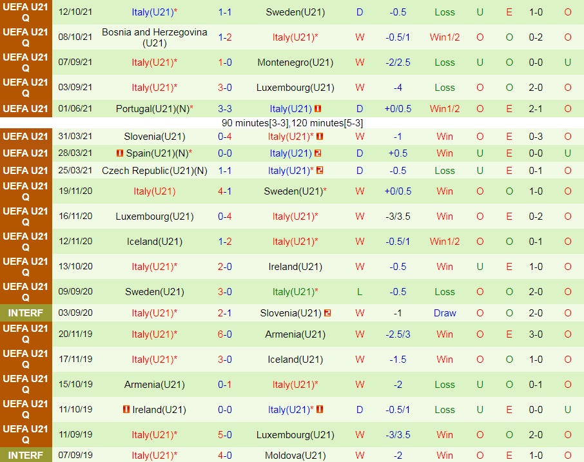Click the card icon next to Slovenia(U21) on 03/09/20

pyautogui.click(x=327, y=313)
